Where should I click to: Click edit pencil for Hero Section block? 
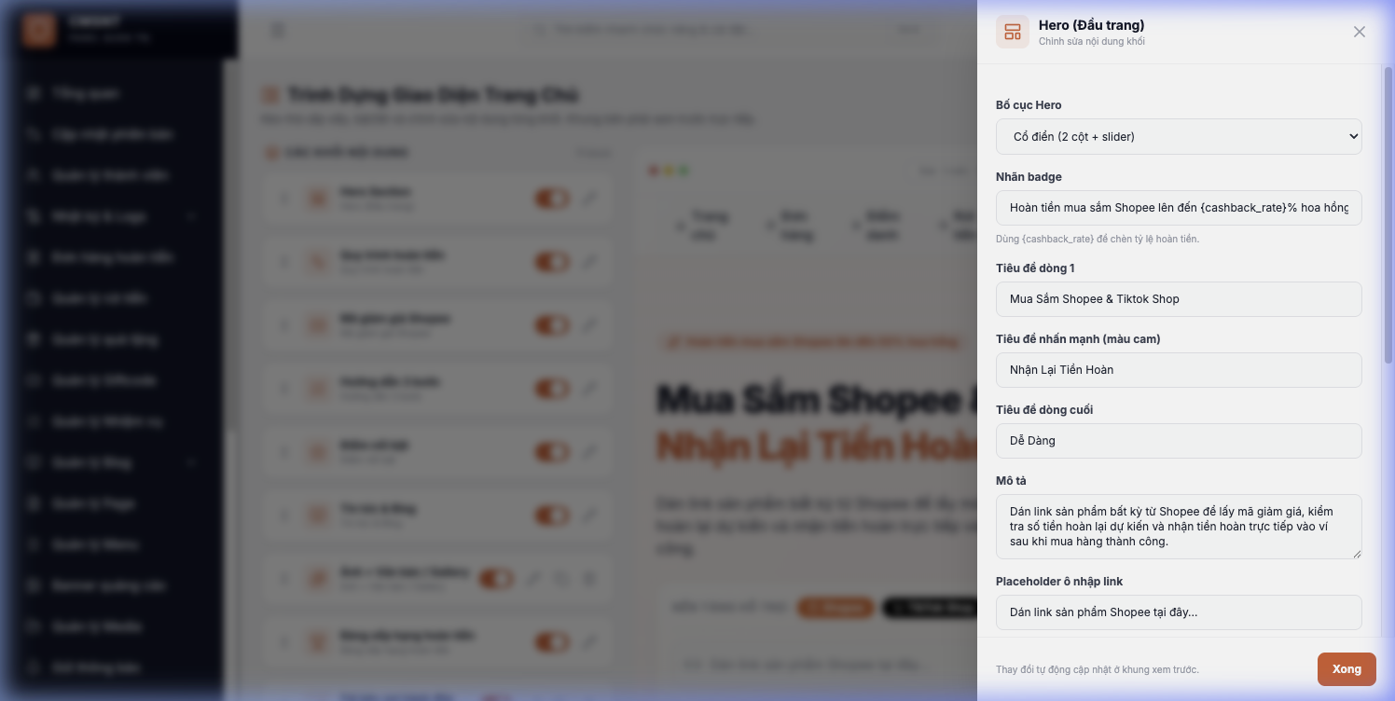pos(589,199)
